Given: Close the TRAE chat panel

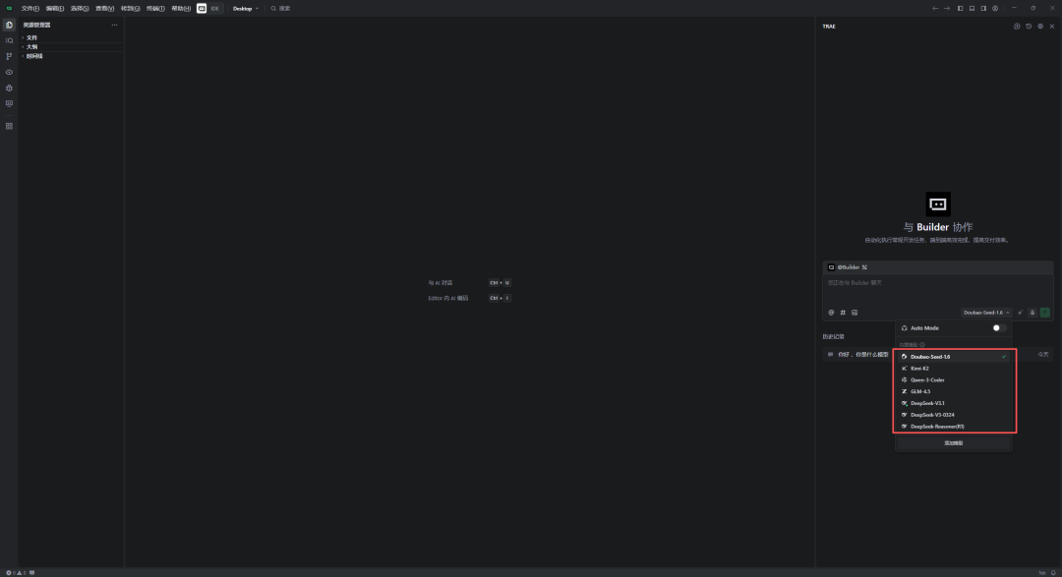Looking at the screenshot, I should coord(1052,27).
